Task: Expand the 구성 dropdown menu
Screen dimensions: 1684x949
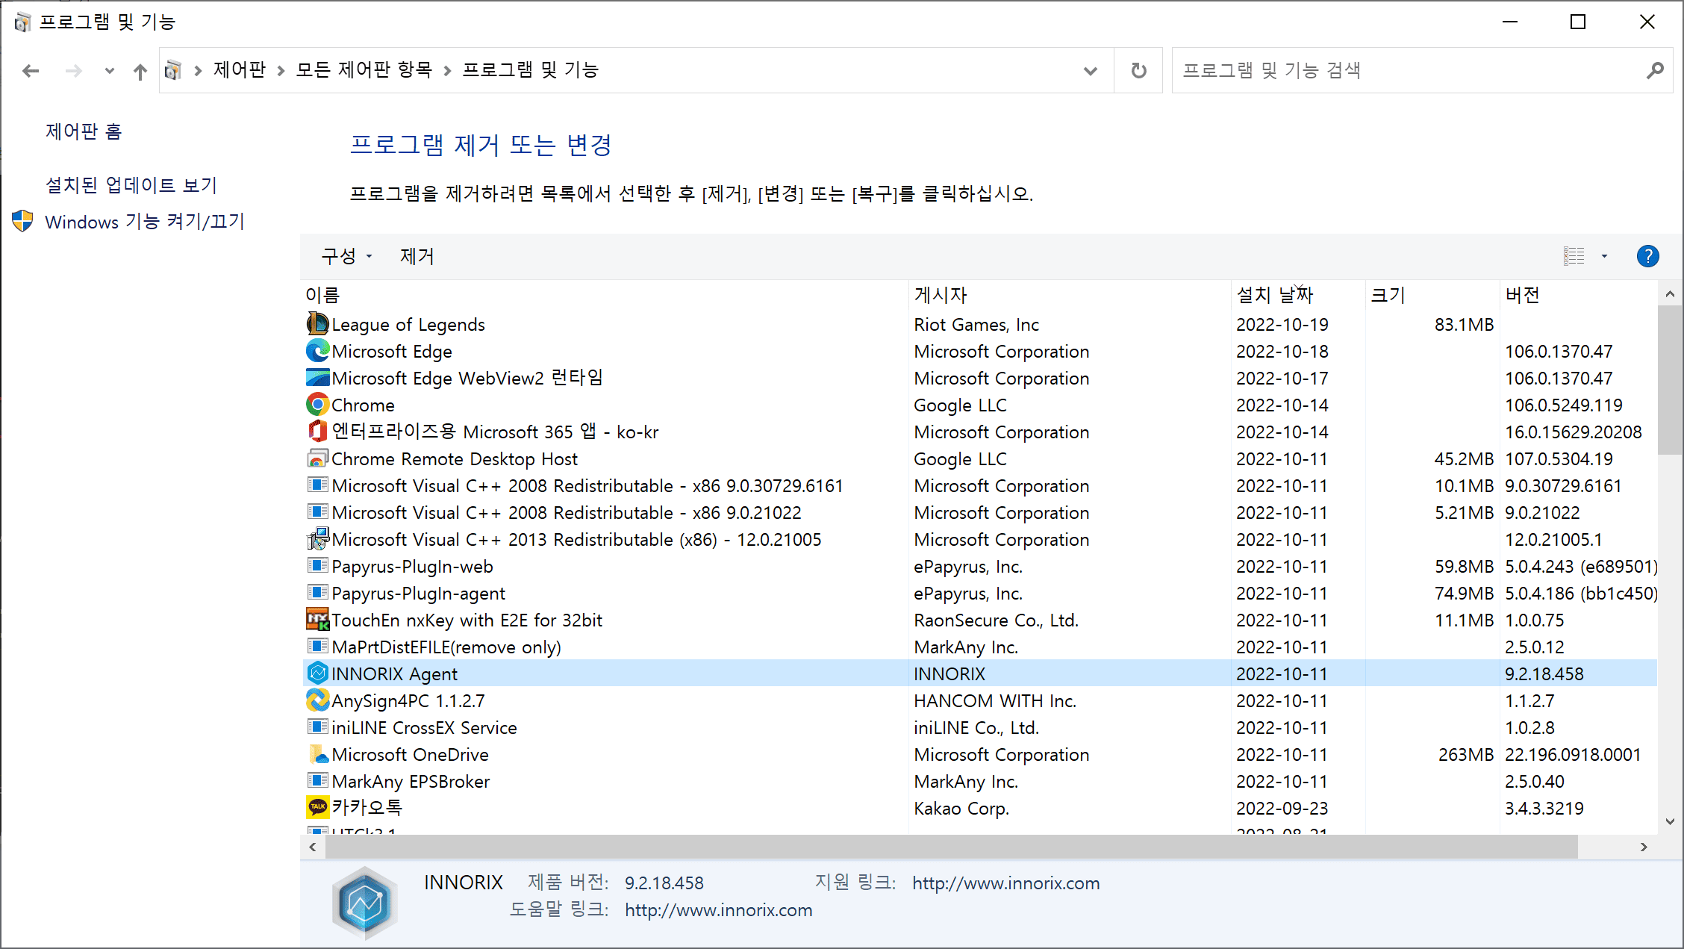Action: point(346,256)
